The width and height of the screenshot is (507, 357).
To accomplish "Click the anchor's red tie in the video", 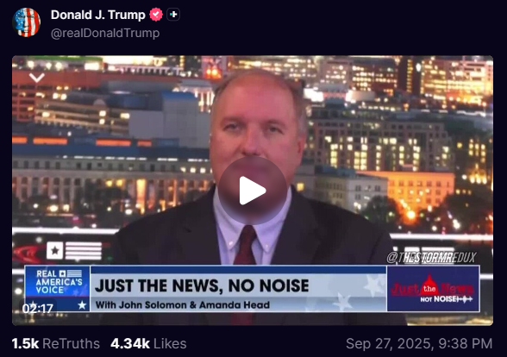I will pos(246,245).
